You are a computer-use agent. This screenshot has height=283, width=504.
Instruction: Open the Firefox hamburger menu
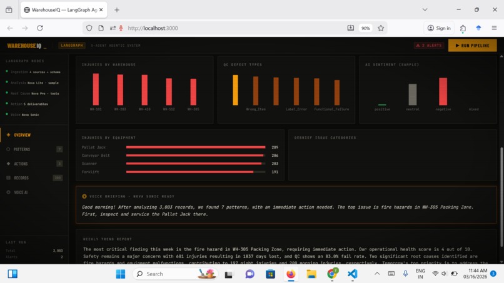(x=494, y=28)
